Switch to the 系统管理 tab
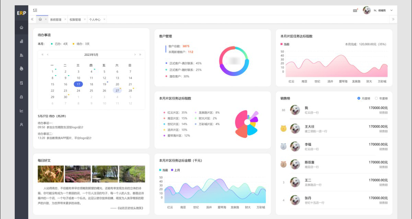The height and width of the screenshot is (219, 412). pyautogui.click(x=56, y=20)
